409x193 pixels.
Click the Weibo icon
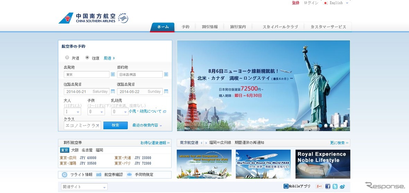[x=342, y=186]
